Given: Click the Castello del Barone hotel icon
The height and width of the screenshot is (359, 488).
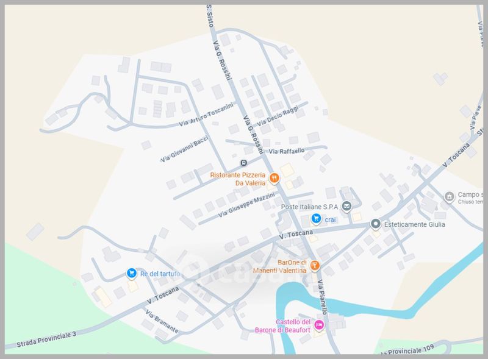Looking at the screenshot, I should (x=319, y=325).
